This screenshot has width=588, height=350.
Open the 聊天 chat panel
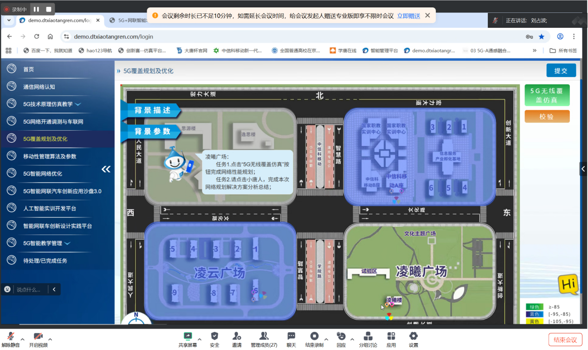tap(291, 338)
